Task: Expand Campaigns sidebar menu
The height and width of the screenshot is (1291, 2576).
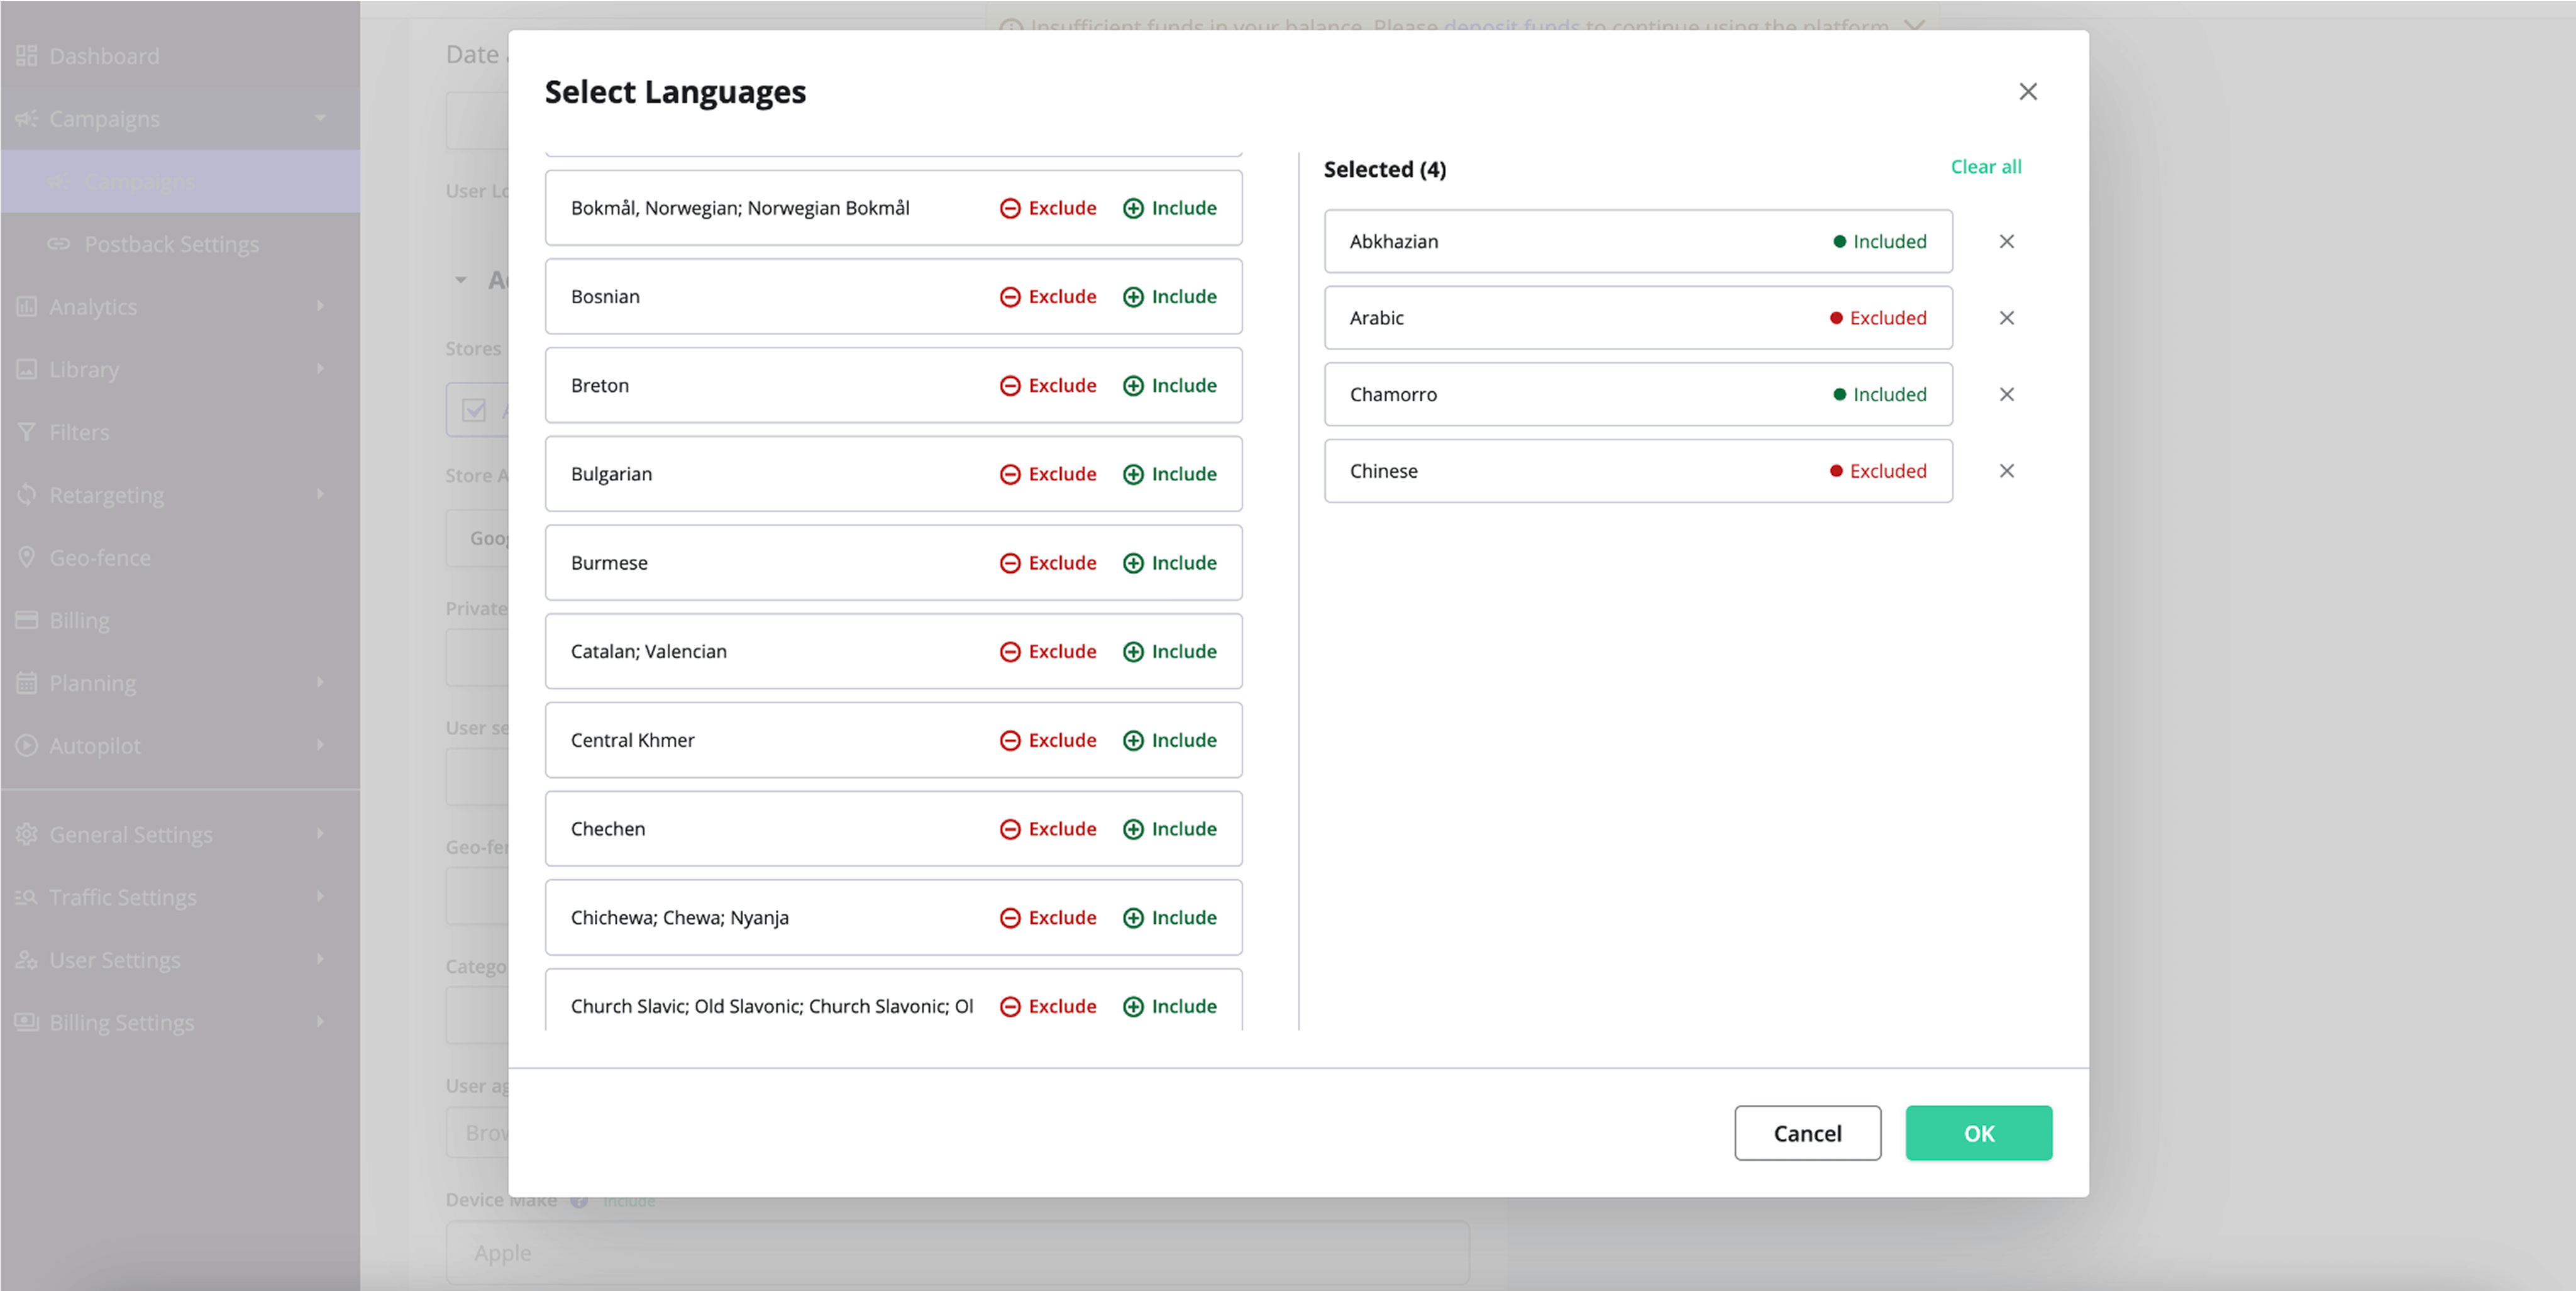Action: click(180, 119)
